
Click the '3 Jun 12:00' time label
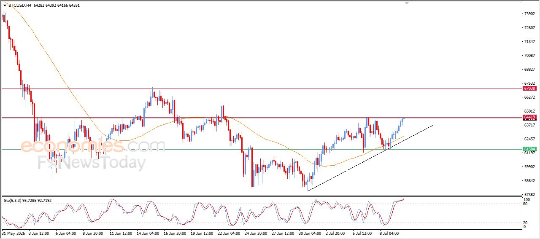click(x=39, y=233)
